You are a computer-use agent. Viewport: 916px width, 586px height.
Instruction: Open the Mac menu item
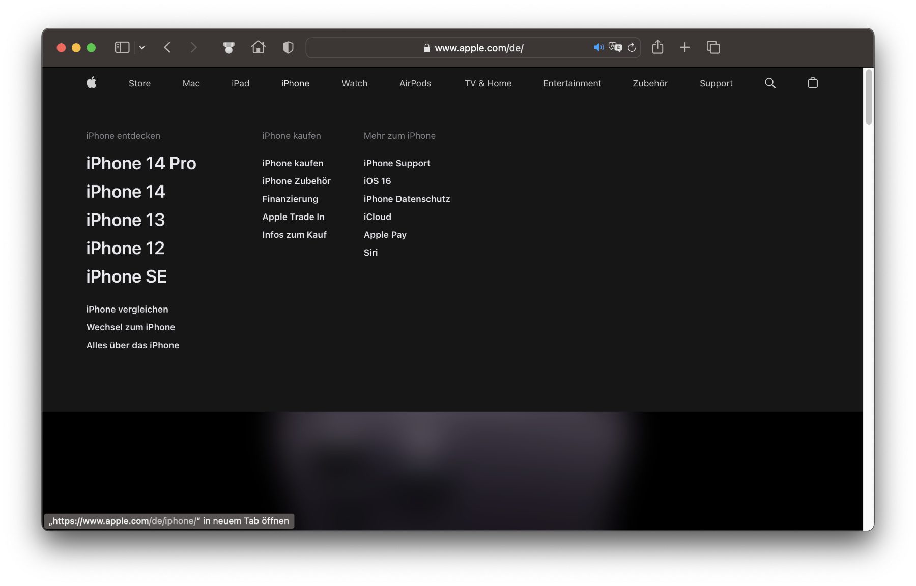point(191,83)
